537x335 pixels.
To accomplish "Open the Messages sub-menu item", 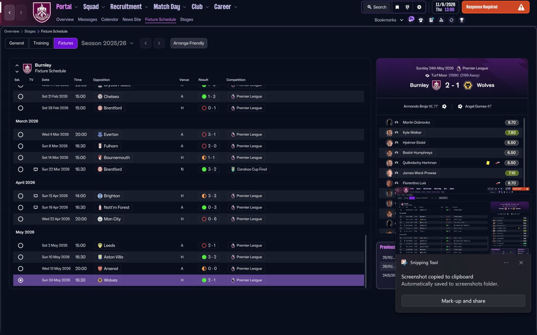I will 87,20.
